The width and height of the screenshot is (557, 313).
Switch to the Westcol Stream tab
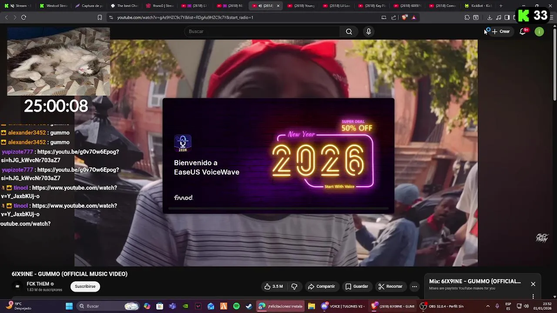click(54, 6)
